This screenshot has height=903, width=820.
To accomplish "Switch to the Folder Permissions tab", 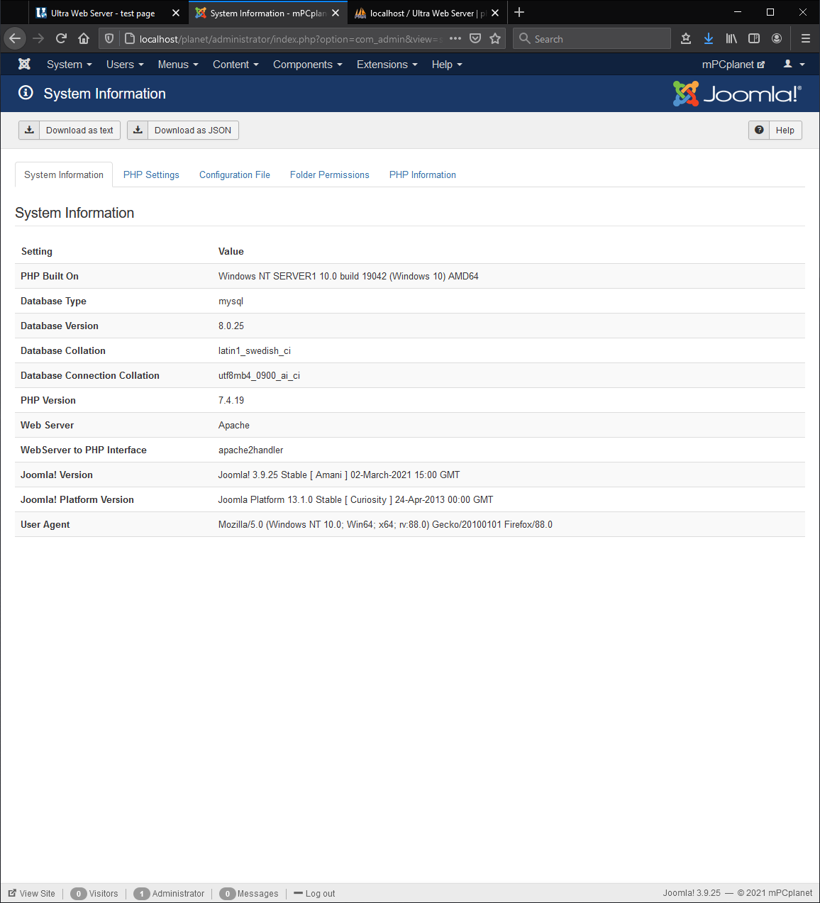I will pyautogui.click(x=330, y=174).
